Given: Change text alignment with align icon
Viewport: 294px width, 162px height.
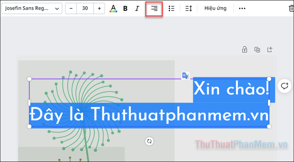Looking at the screenshot, I should click(x=154, y=9).
